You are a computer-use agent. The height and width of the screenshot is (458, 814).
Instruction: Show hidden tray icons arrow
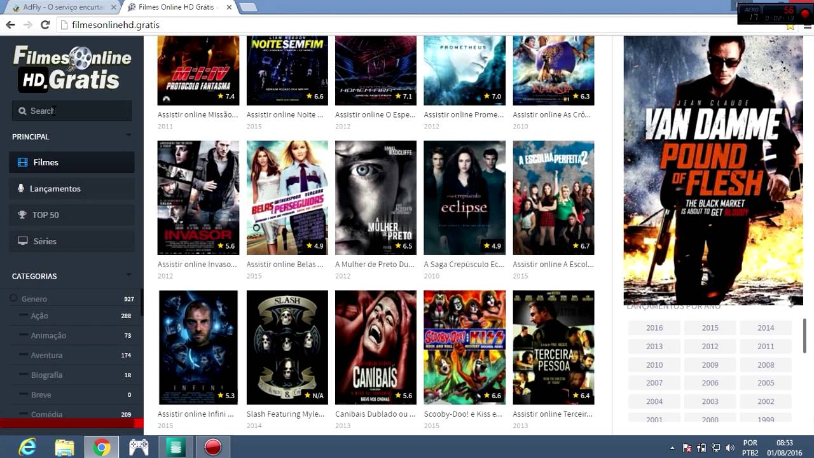[673, 448]
